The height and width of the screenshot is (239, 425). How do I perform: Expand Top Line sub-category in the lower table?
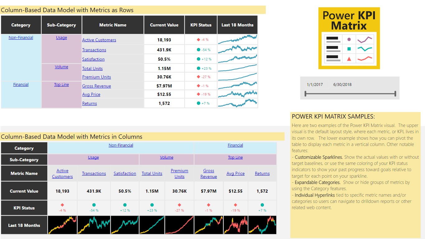(x=235, y=157)
